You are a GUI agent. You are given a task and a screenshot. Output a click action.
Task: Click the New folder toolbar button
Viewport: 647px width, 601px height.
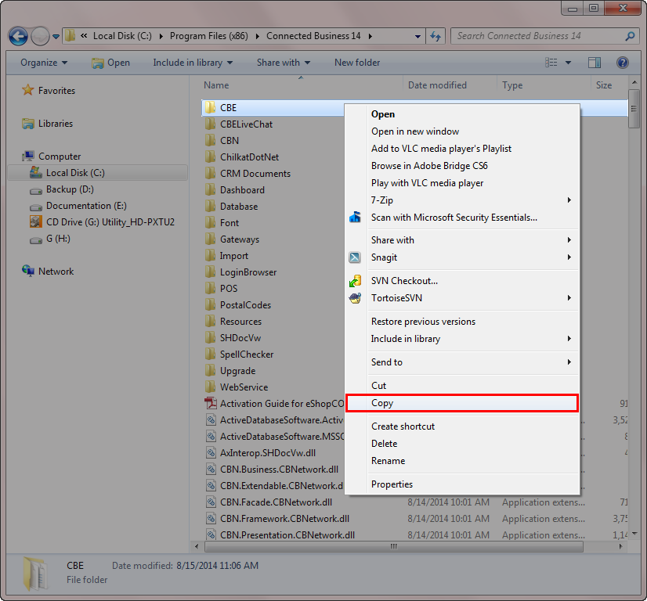[x=357, y=63]
